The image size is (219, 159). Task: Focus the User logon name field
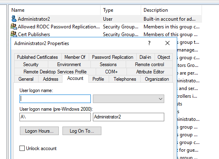point(55,99)
